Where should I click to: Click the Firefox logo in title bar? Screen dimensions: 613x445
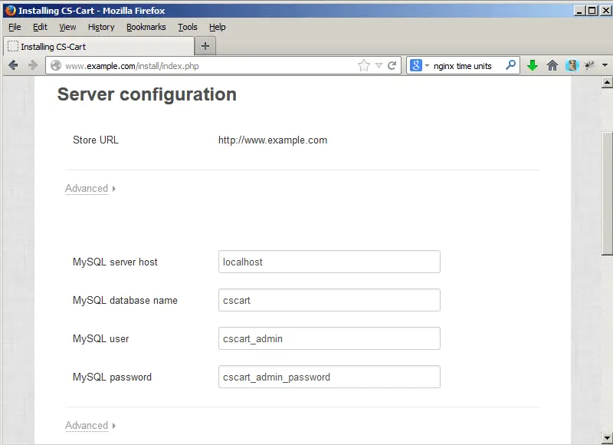[x=11, y=10]
